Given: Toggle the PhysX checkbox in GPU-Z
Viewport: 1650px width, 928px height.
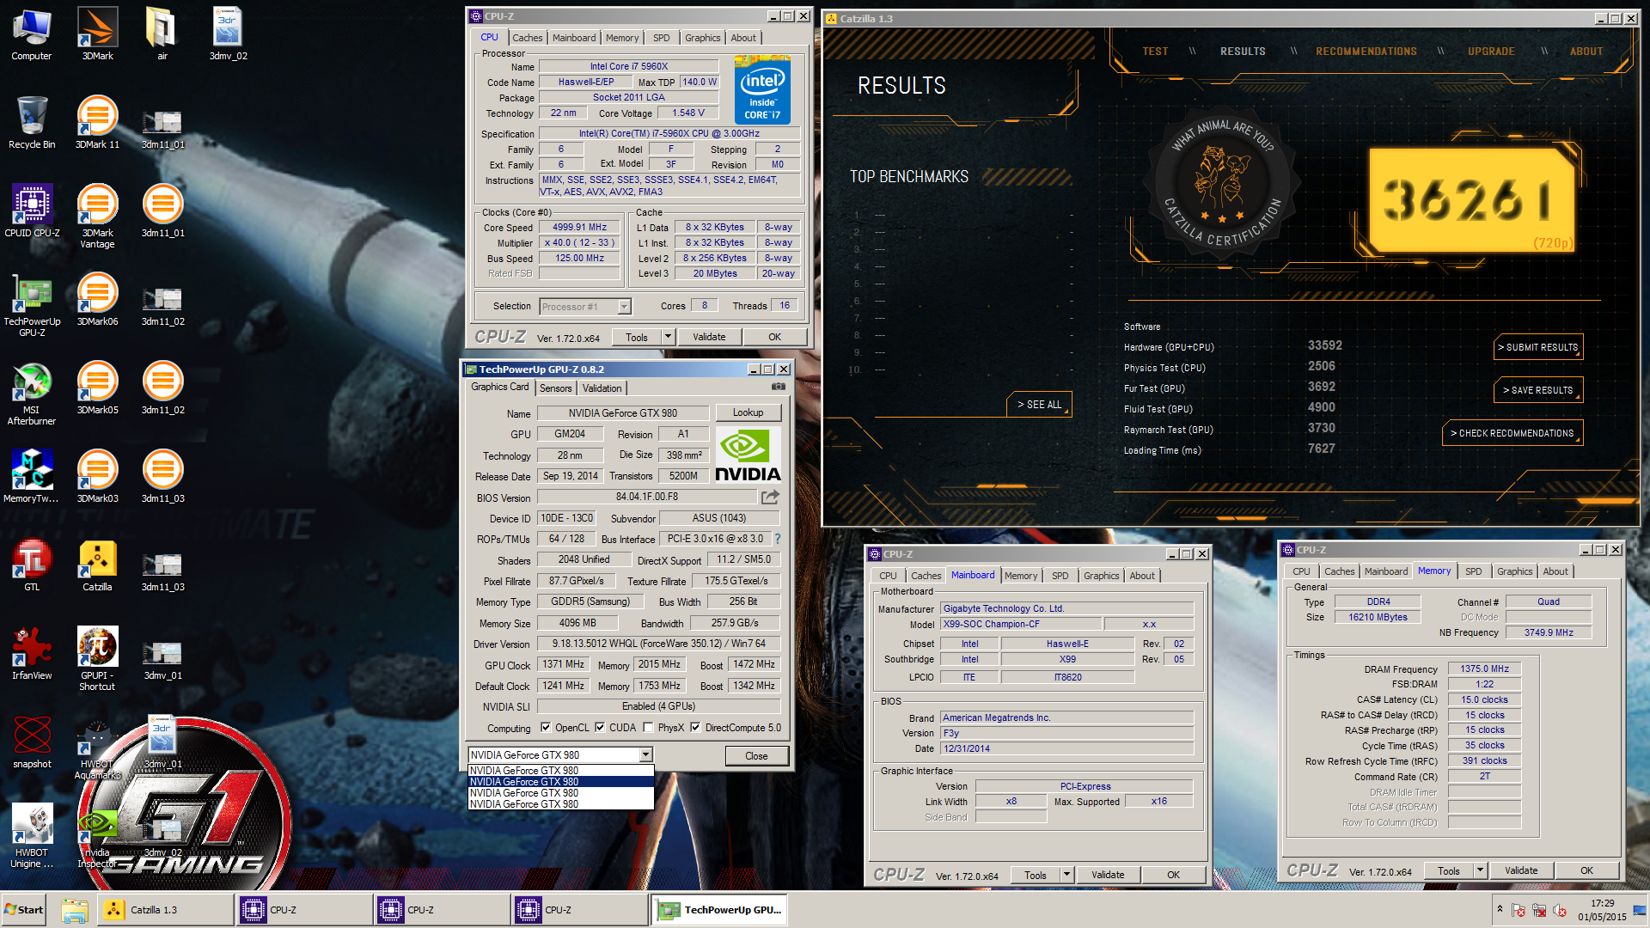Looking at the screenshot, I should tap(649, 728).
